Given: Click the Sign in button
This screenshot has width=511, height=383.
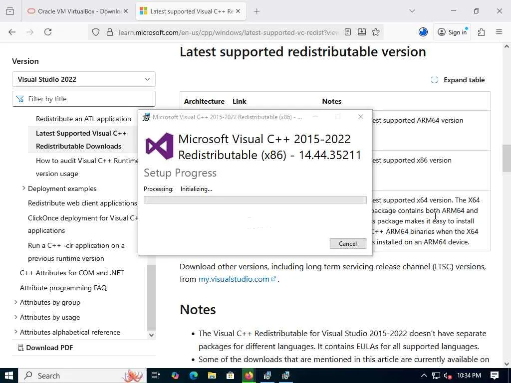Looking at the screenshot, I should point(452,32).
